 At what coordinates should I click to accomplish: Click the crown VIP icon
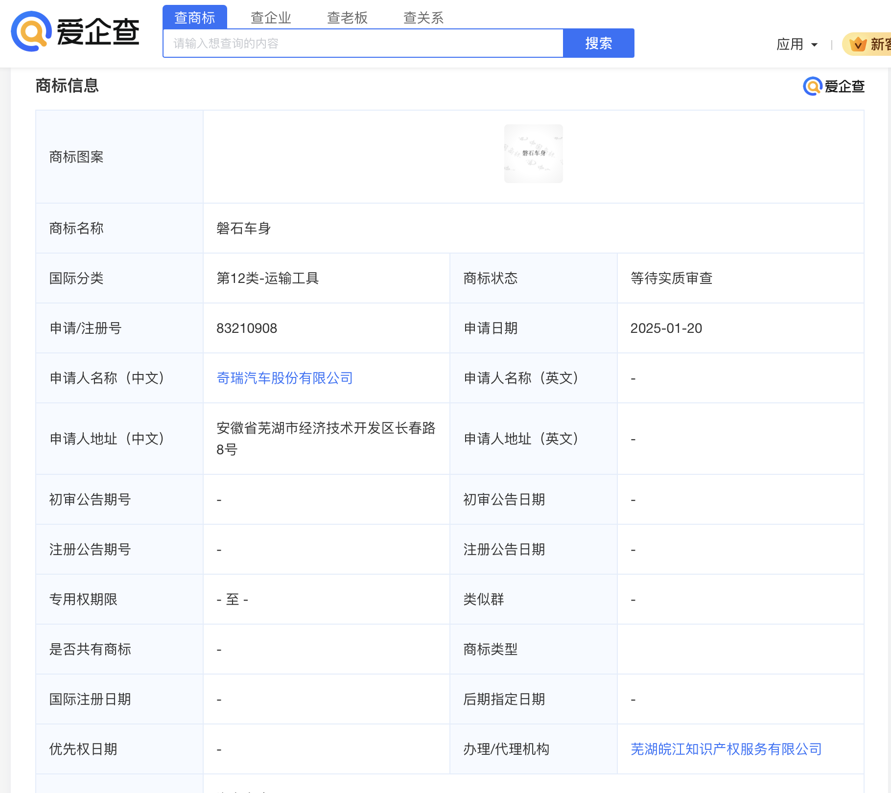pyautogui.click(x=858, y=45)
